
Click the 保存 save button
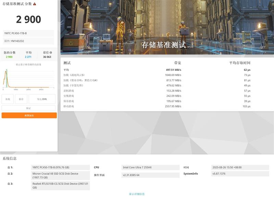coord(21,99)
